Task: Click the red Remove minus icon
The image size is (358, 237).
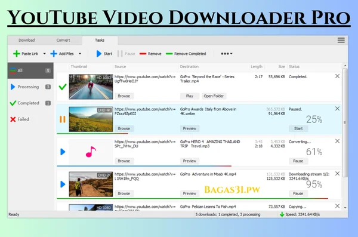Action: pyautogui.click(x=143, y=54)
